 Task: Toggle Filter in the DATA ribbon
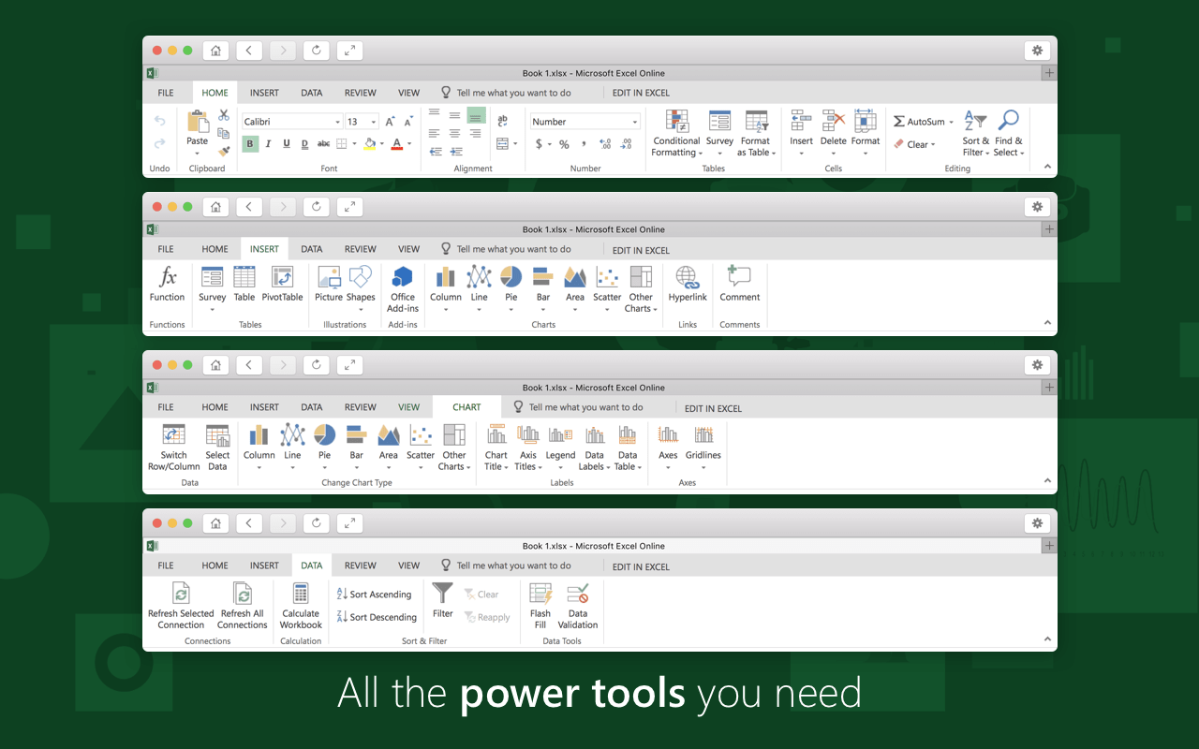pyautogui.click(x=443, y=599)
